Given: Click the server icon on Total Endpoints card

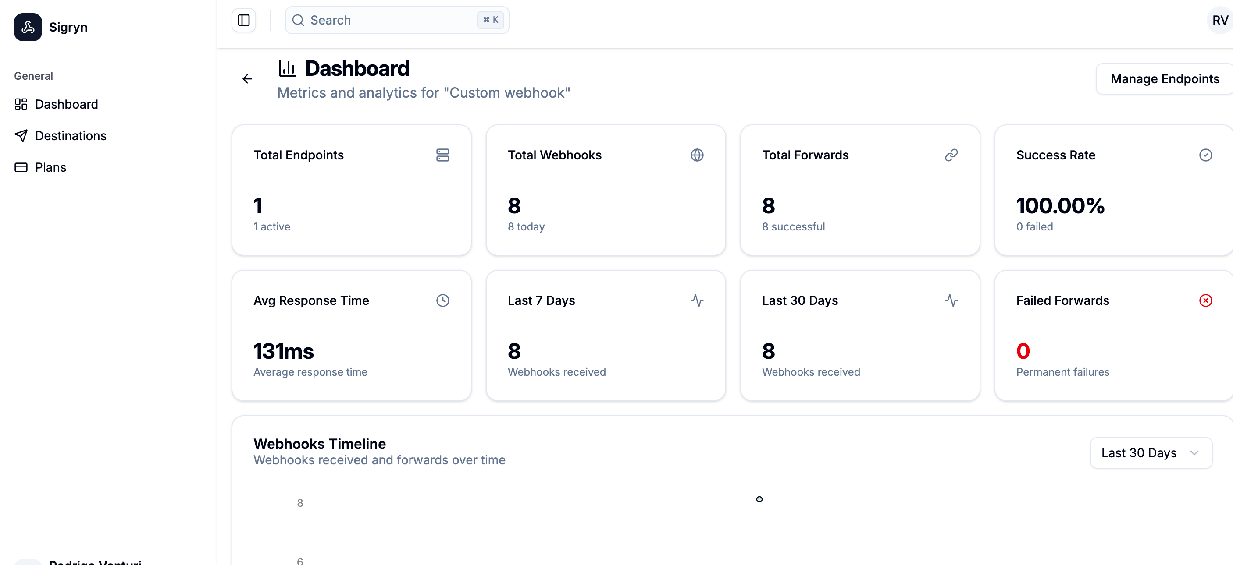Looking at the screenshot, I should pyautogui.click(x=442, y=155).
